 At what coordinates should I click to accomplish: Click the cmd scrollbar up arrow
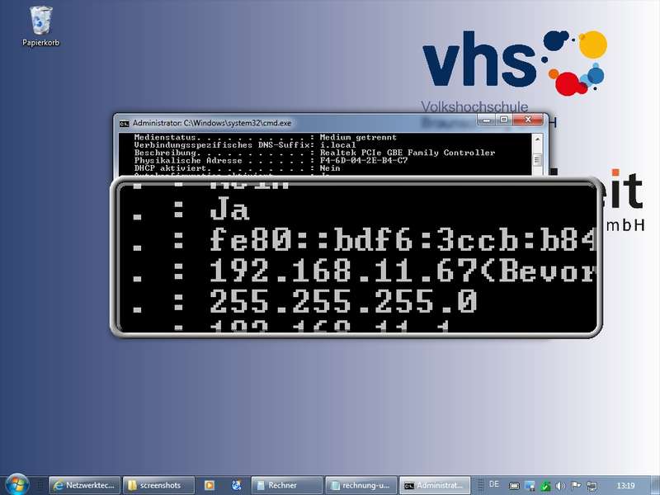538,139
